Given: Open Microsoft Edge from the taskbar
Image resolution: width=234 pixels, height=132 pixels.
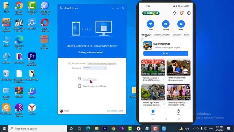Looking at the screenshot, I should click(88, 129).
